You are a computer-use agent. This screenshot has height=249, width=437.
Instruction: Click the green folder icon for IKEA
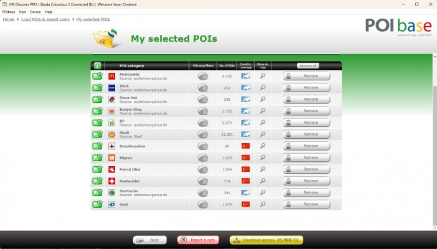(x=97, y=88)
